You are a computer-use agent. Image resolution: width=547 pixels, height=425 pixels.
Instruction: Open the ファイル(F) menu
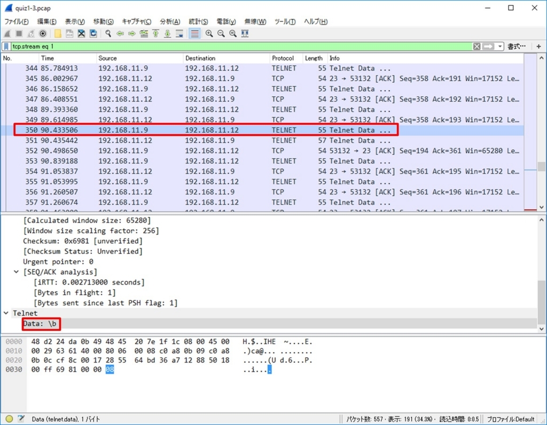click(x=17, y=22)
